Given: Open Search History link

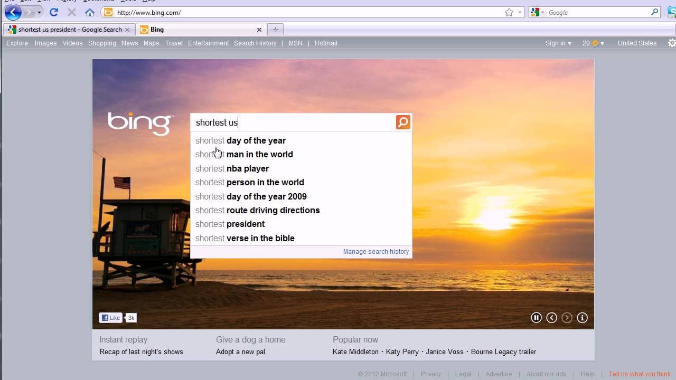Looking at the screenshot, I should tap(255, 43).
